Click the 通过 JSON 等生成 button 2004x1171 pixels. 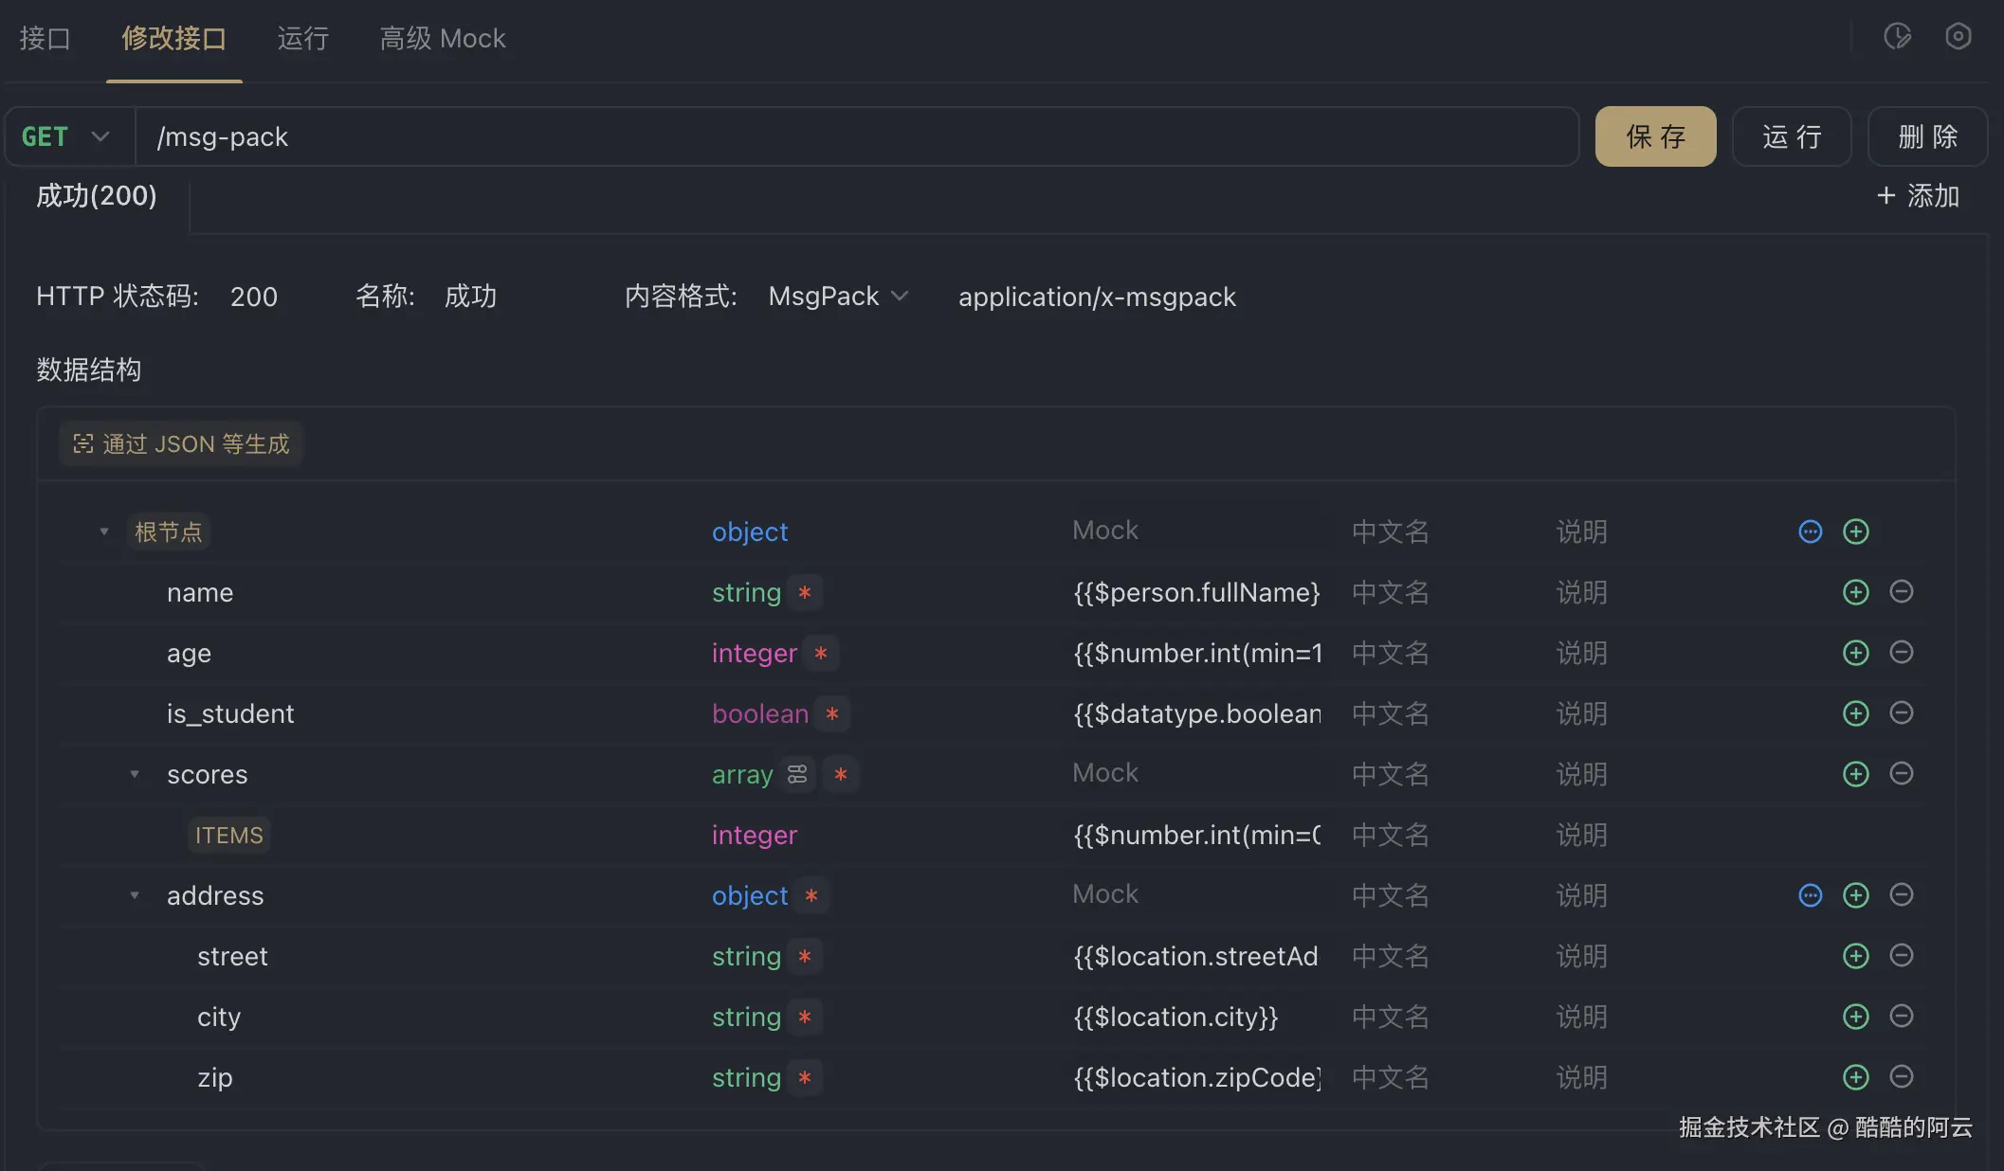click(x=181, y=443)
